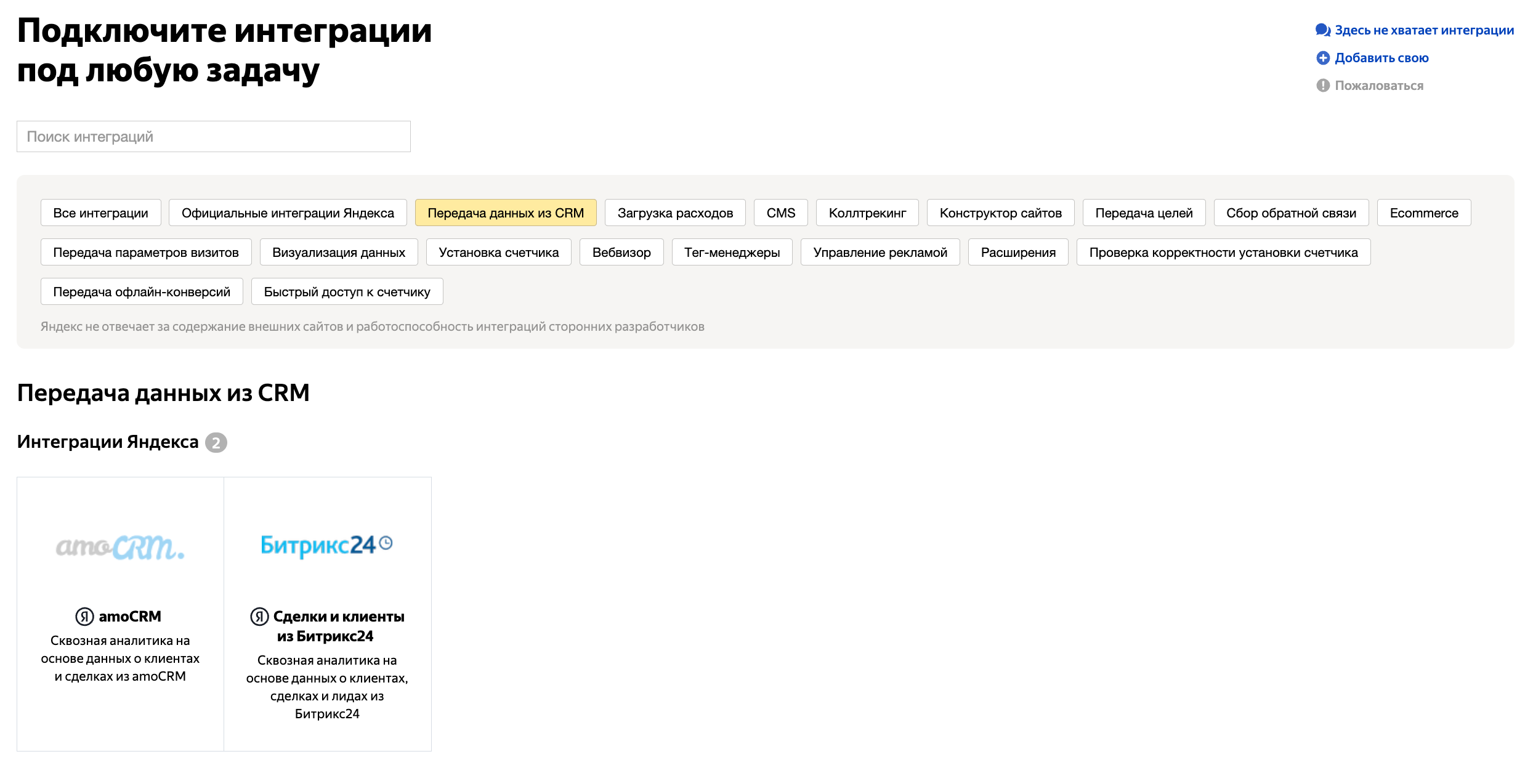Show 'Передача параметров визитов' integrations

[x=146, y=252]
